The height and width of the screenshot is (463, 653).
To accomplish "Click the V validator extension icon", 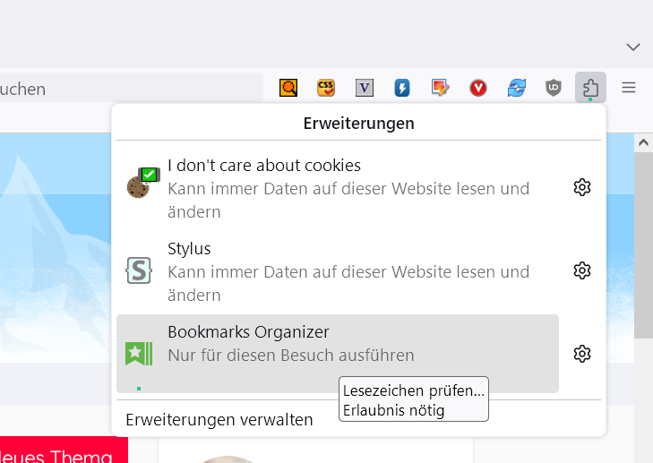I will click(365, 88).
